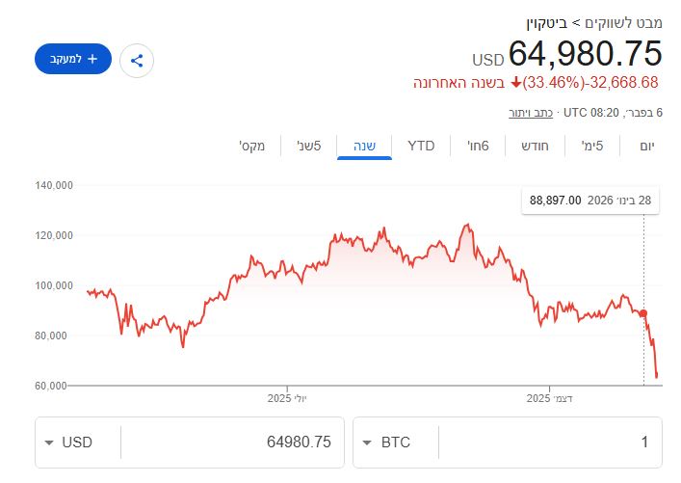Switch to the 5שנ' range tab
Viewport: 681px width, 483px height.
(x=308, y=146)
